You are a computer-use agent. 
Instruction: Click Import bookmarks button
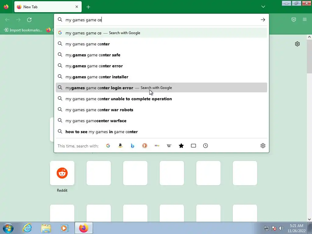pos(23,30)
